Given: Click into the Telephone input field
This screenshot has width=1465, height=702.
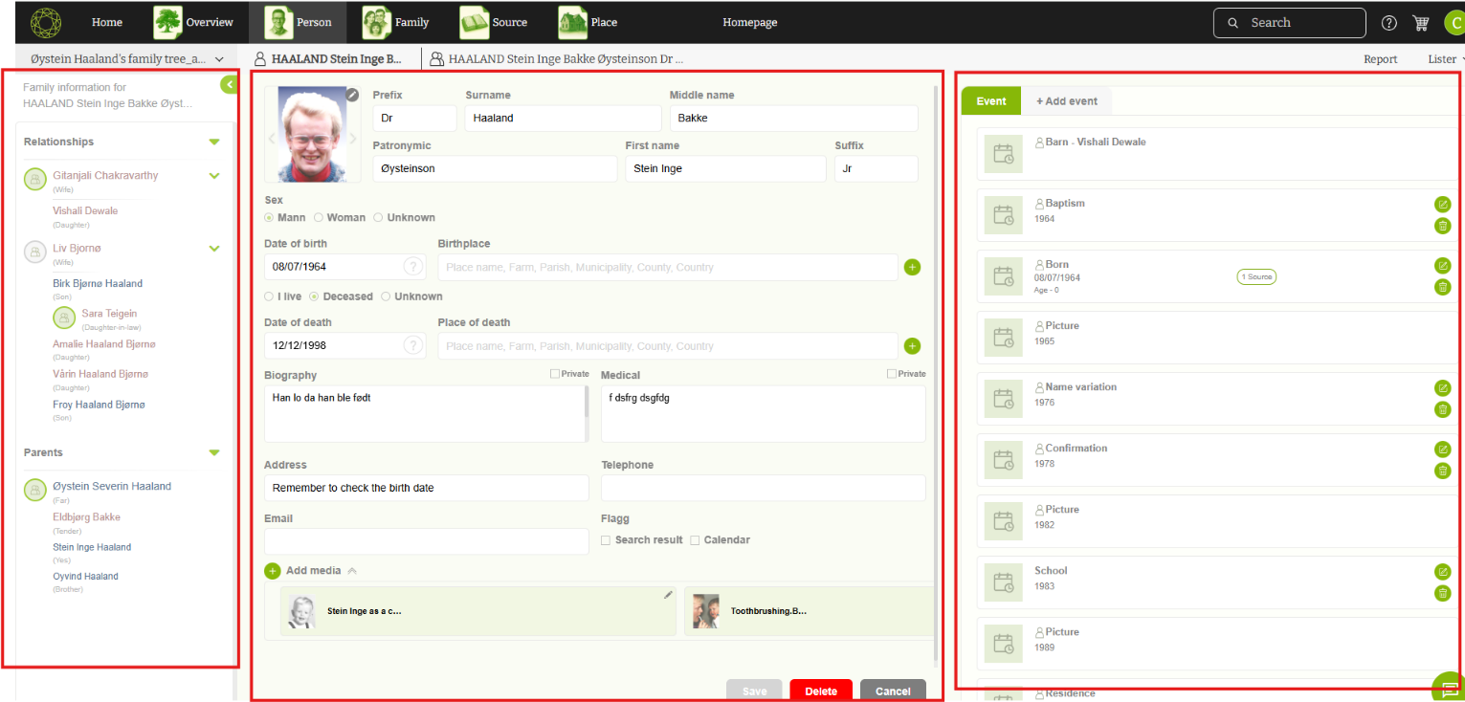Looking at the screenshot, I should [x=763, y=488].
